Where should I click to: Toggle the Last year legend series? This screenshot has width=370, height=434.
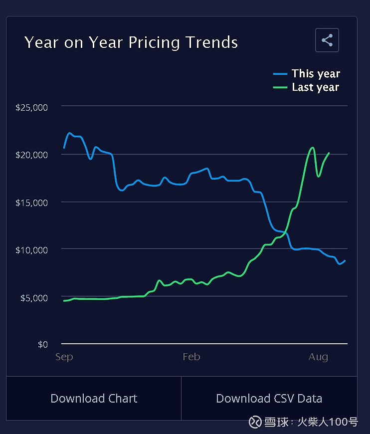click(315, 87)
